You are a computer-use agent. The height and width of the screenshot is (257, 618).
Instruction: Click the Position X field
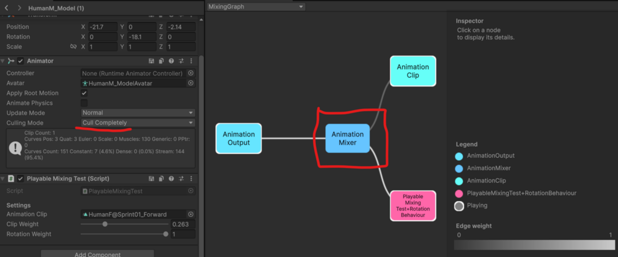point(103,27)
